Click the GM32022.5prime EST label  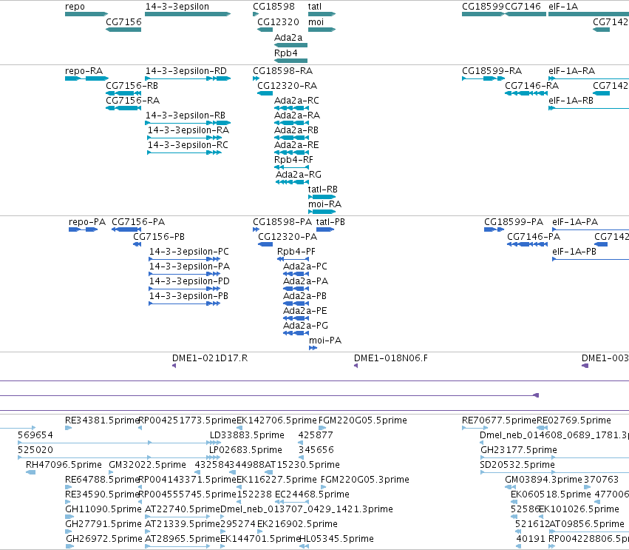(x=147, y=465)
